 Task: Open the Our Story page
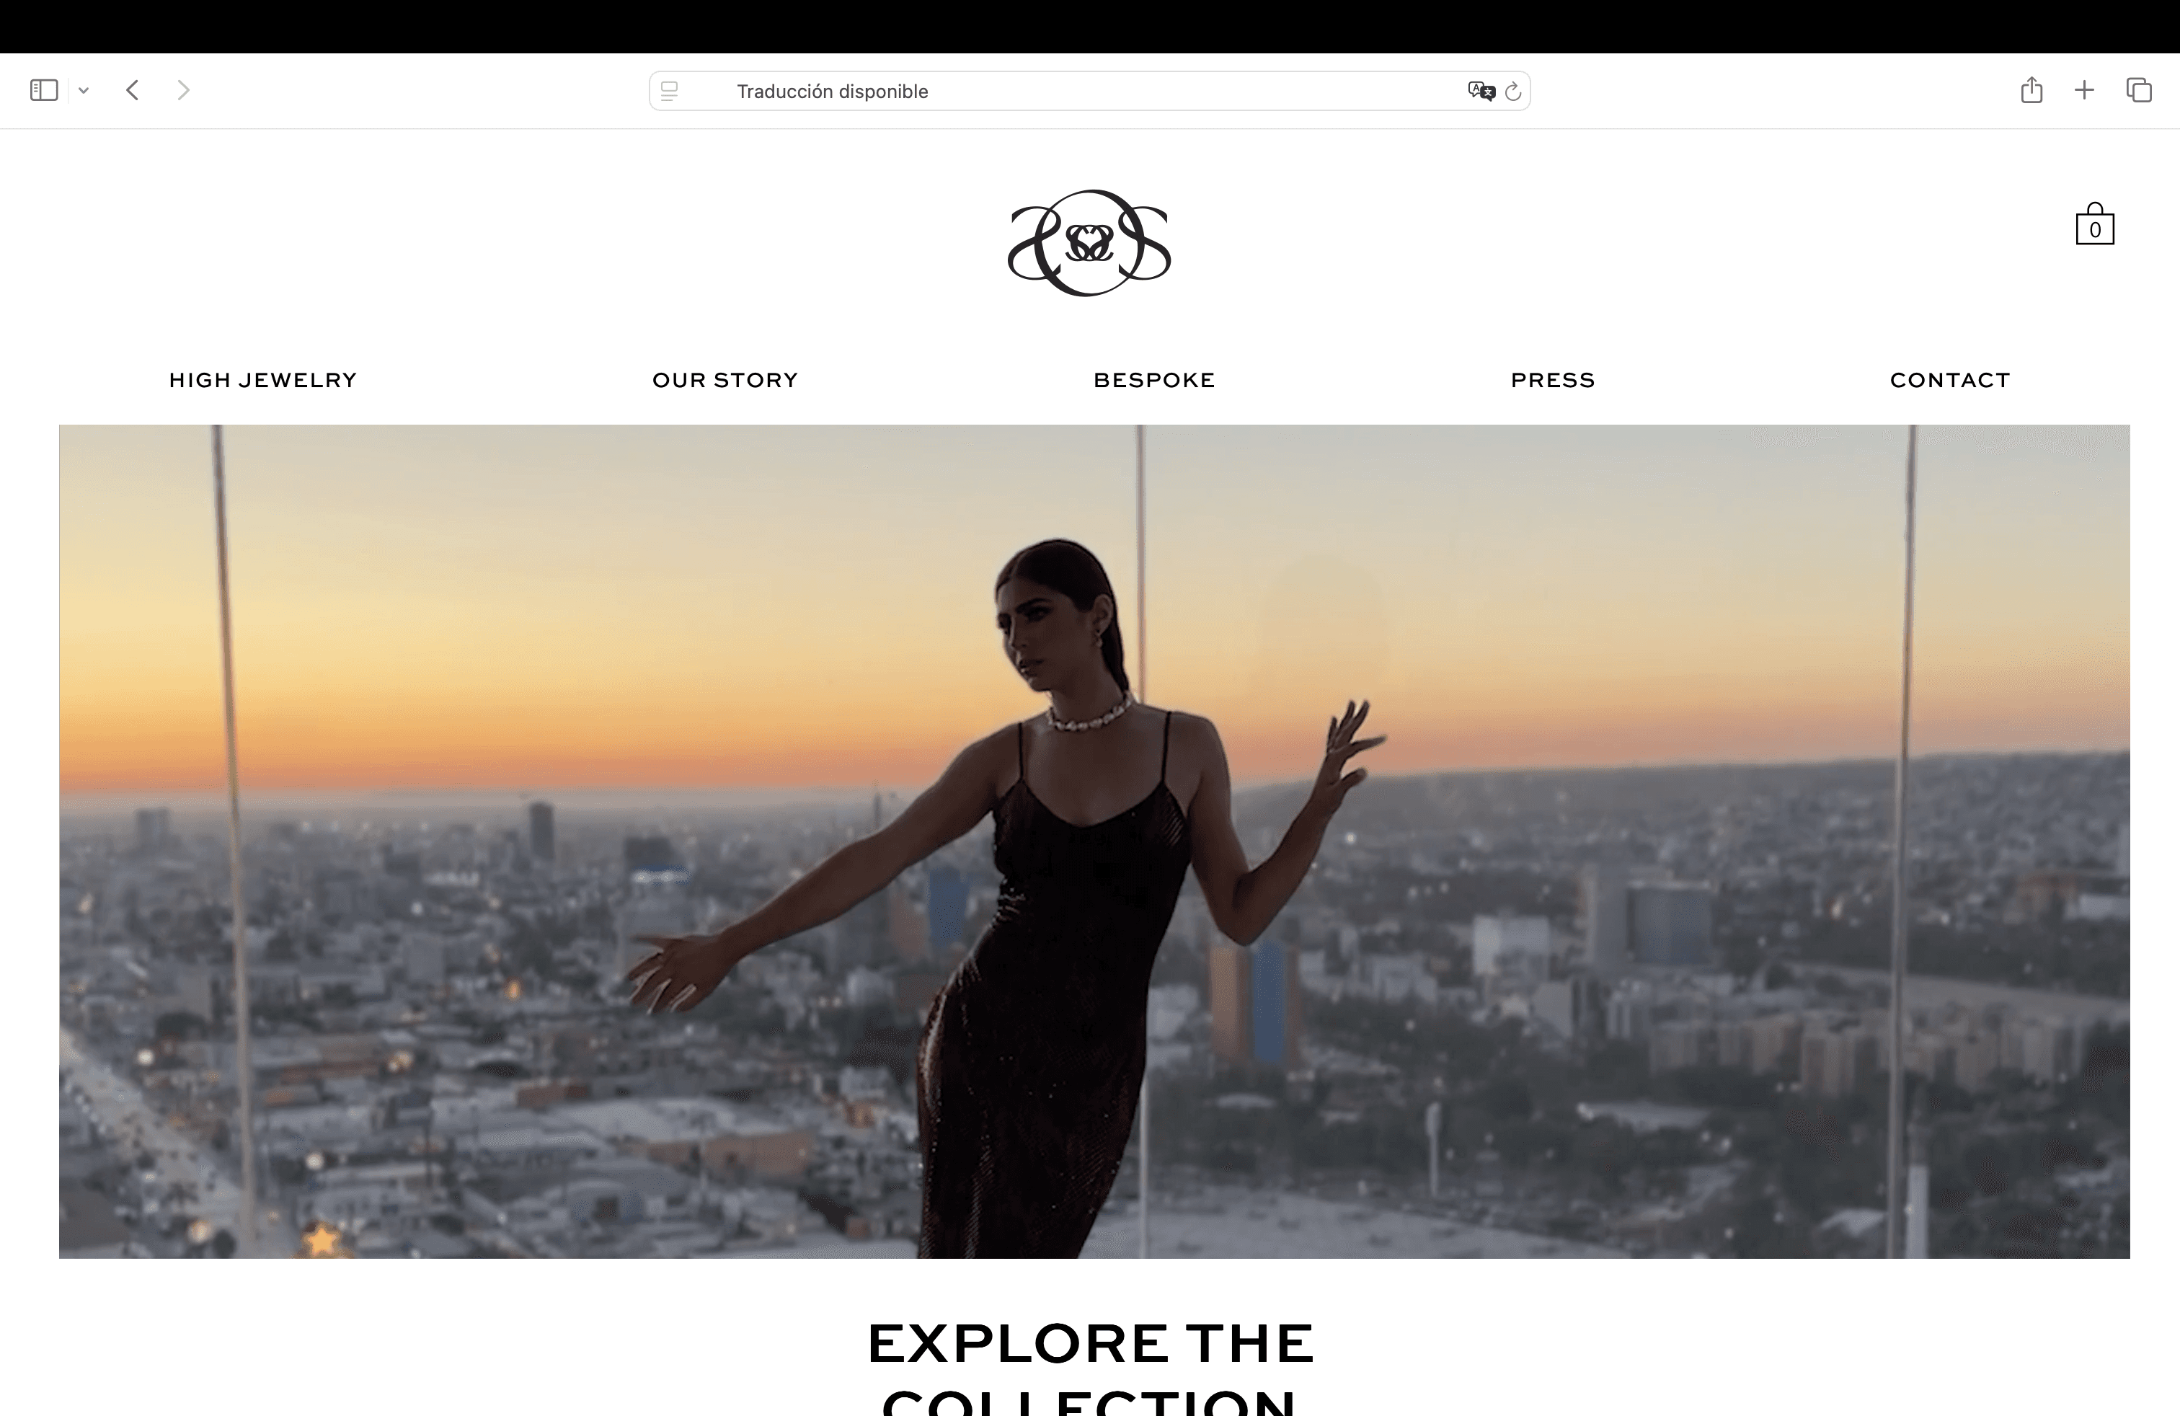click(725, 380)
